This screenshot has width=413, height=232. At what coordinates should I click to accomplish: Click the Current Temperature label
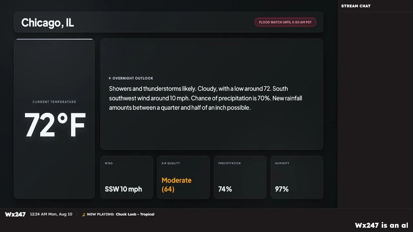pos(54,102)
